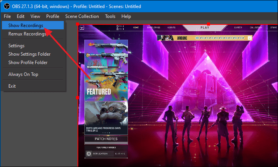Screen dimensions: 278x167
Task: Click AGENTS in the game navigation
Action: tap(171, 27)
